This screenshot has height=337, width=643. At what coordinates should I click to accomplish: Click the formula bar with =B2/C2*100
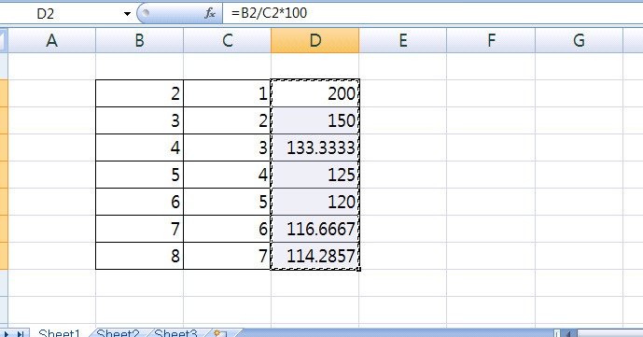click(433, 13)
